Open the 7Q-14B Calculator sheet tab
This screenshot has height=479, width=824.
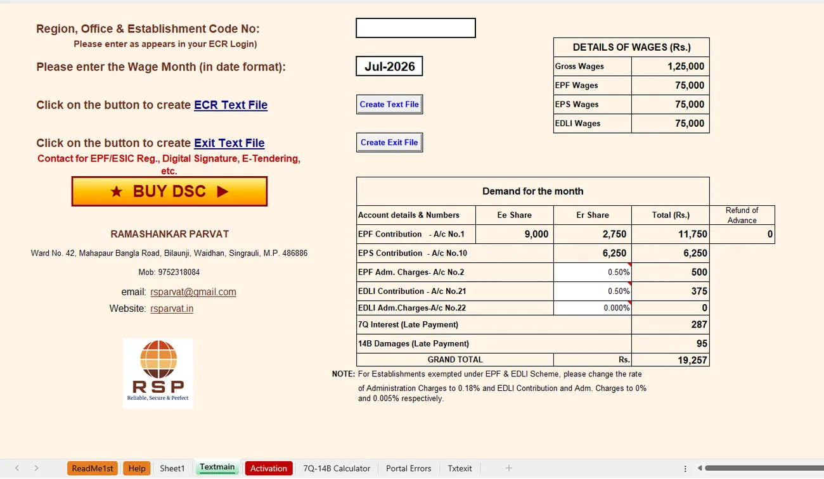pyautogui.click(x=337, y=468)
